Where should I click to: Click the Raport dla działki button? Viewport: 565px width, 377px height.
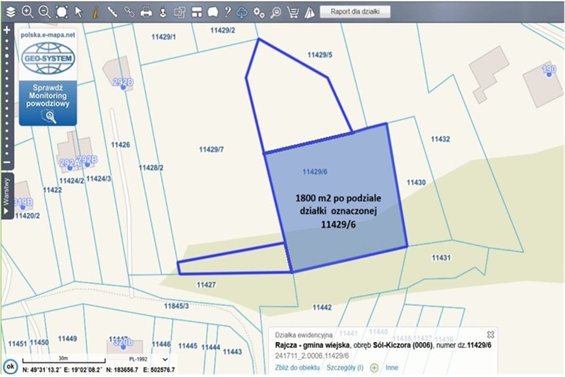pos(354,11)
